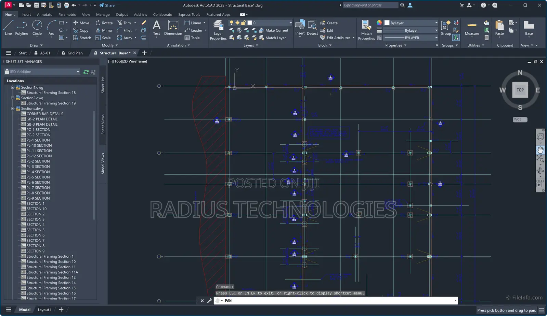Open the BYLAYER linetype dropdown
Viewport: 547px width, 316px height.
436,38
